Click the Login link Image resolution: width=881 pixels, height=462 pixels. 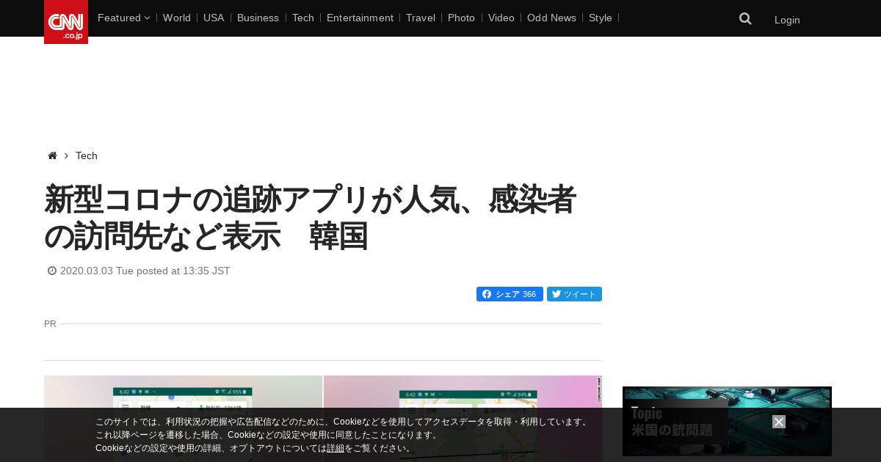coord(787,20)
